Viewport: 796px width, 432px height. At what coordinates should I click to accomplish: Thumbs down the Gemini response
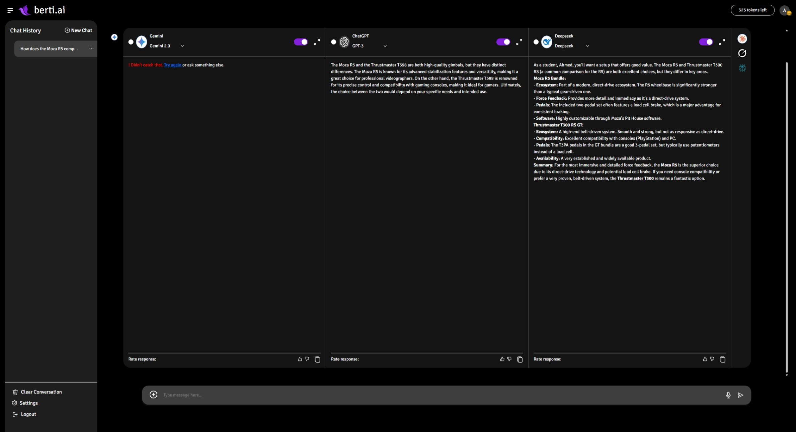(x=307, y=359)
